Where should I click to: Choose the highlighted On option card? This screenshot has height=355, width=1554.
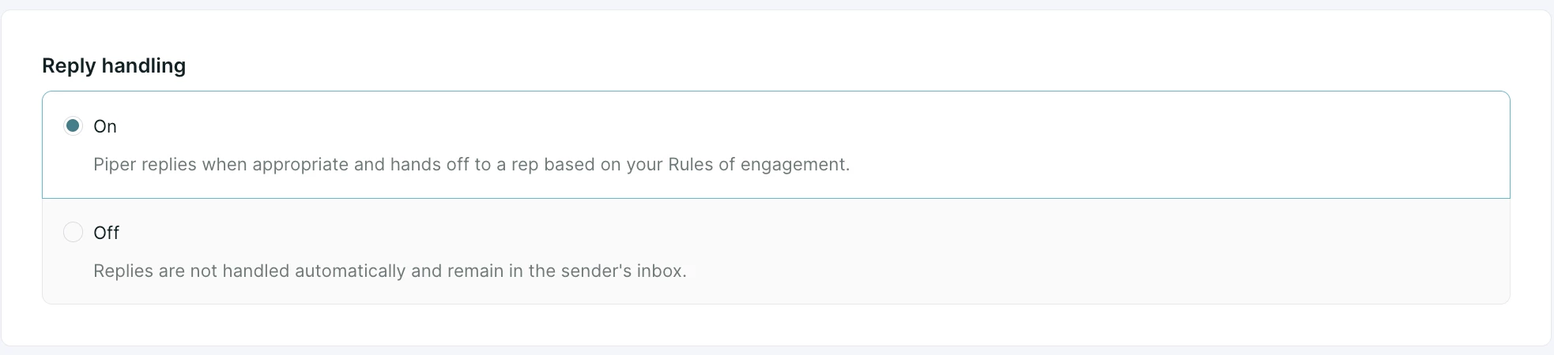(x=776, y=144)
